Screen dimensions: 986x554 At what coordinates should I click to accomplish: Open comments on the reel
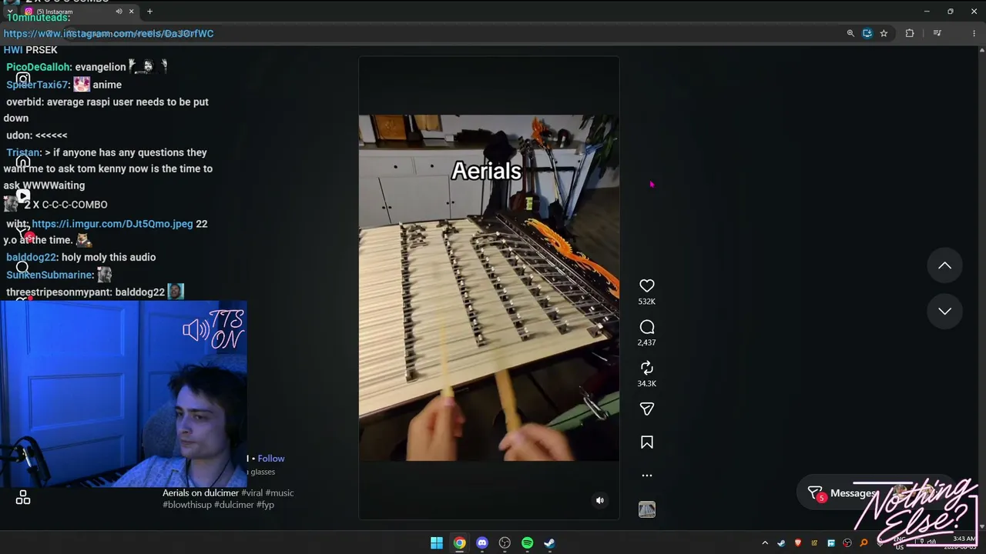647,327
